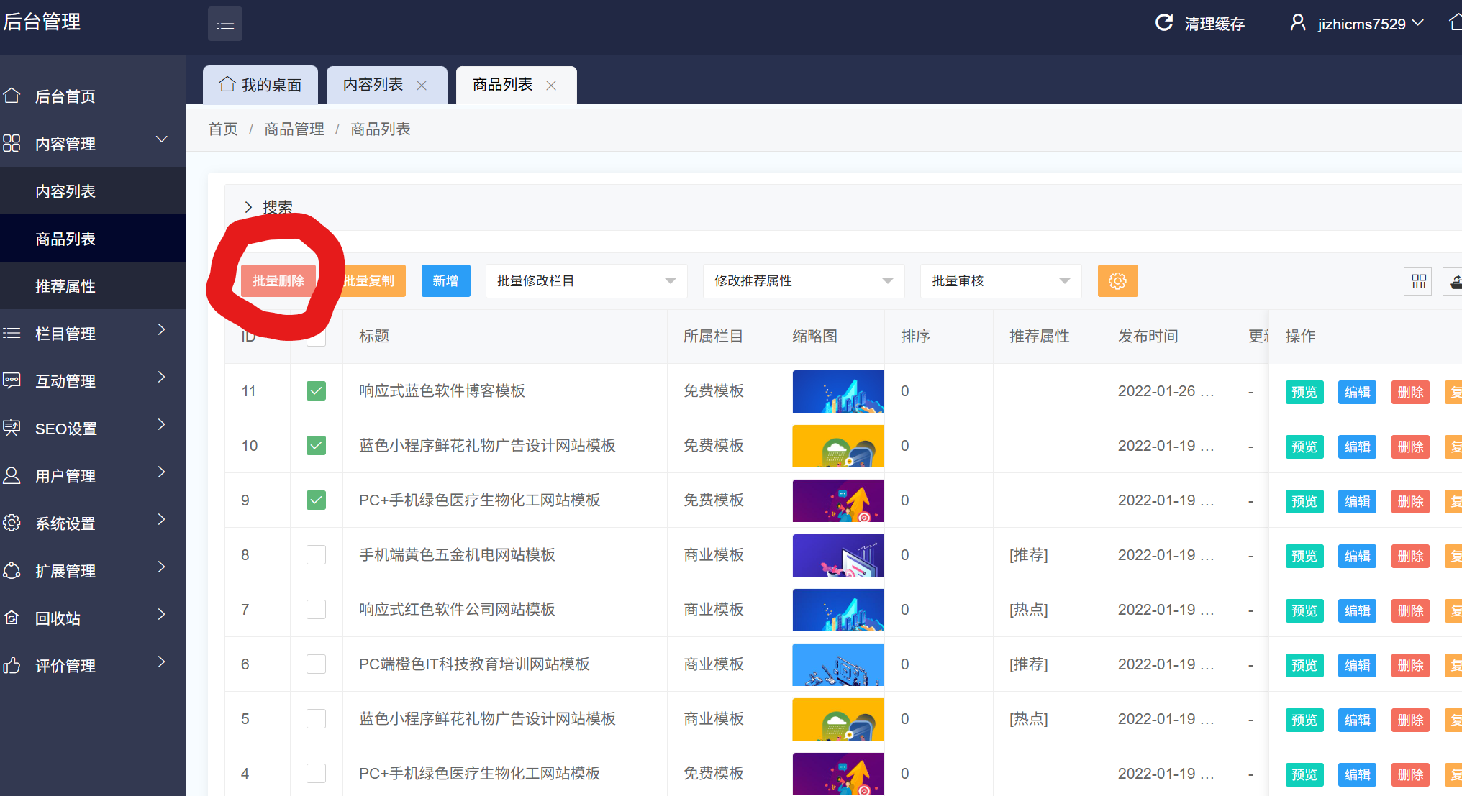Toggle the sidebar collapse menu icon
The width and height of the screenshot is (1462, 796).
click(224, 24)
